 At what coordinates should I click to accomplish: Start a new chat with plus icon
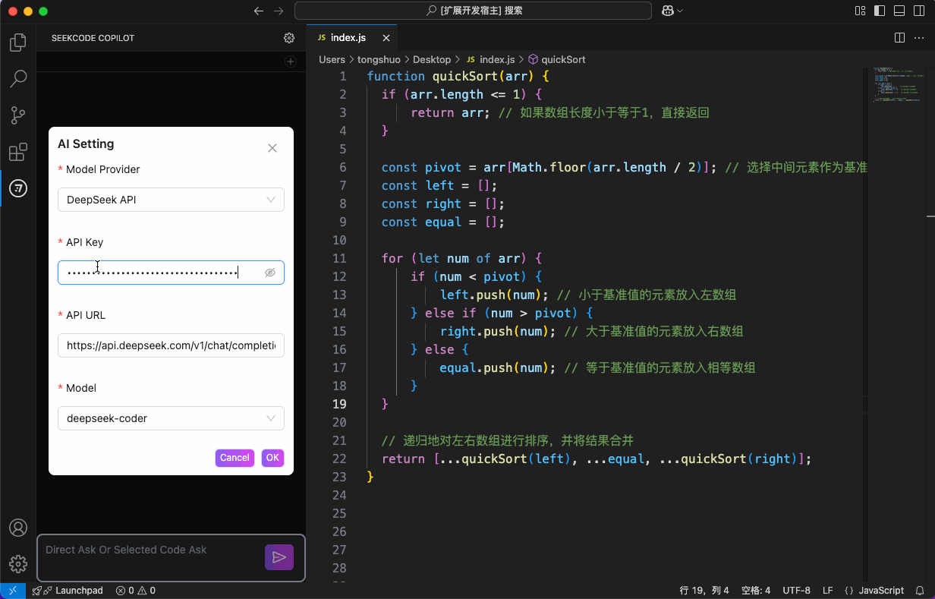tap(290, 61)
